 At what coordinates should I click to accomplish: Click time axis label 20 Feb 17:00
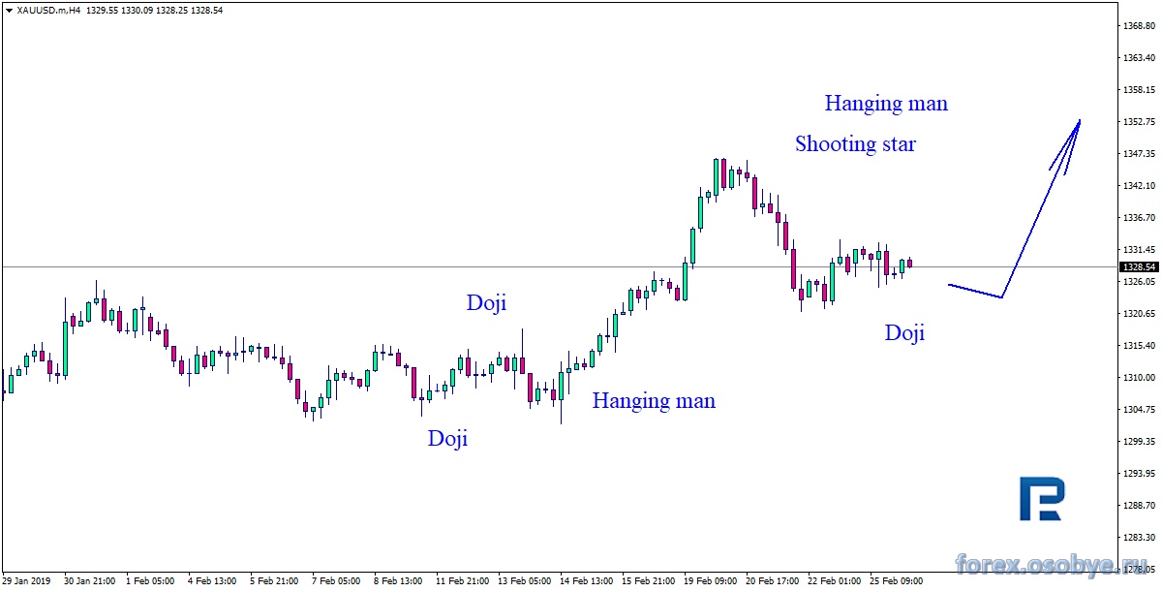[x=773, y=581]
